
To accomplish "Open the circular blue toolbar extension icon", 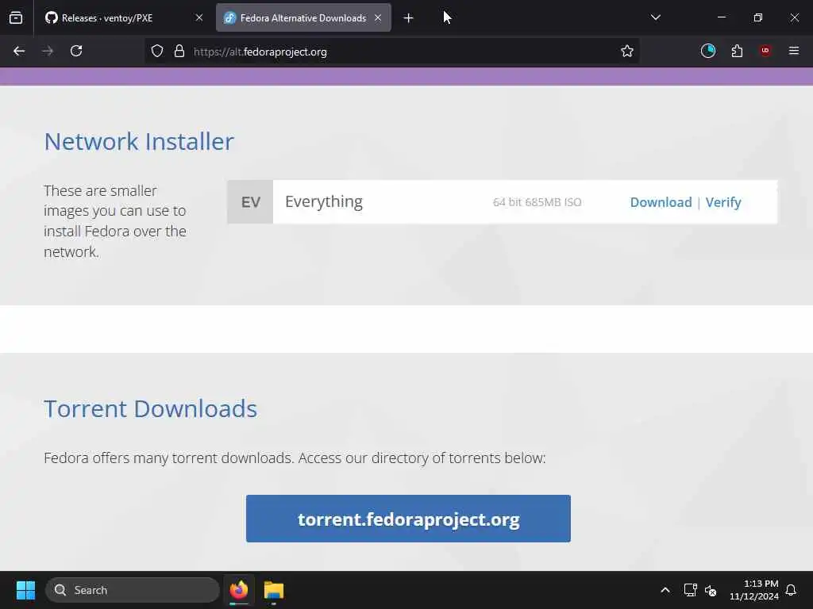I will [x=707, y=51].
